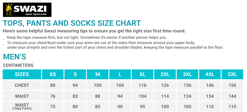
Task: Click the Tops, Pants and Socks heading
Action: (72, 23)
